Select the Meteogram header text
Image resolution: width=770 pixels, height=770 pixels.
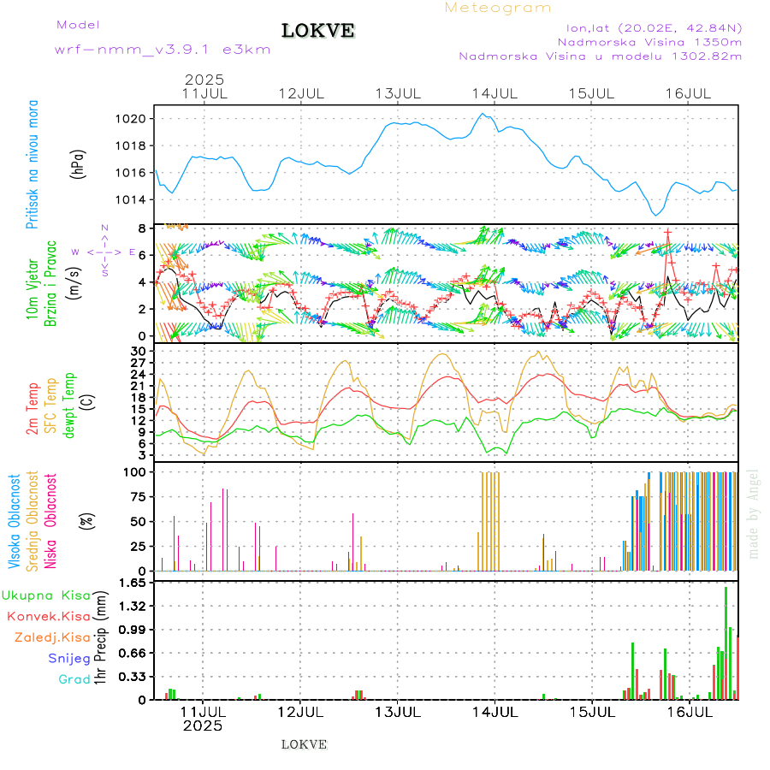click(x=498, y=8)
